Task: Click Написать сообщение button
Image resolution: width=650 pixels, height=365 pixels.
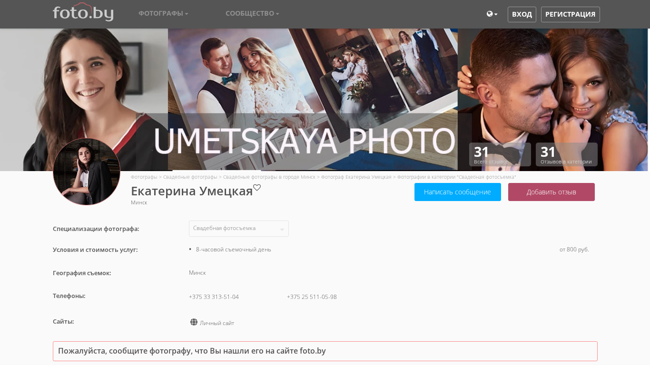Action: coord(458,192)
